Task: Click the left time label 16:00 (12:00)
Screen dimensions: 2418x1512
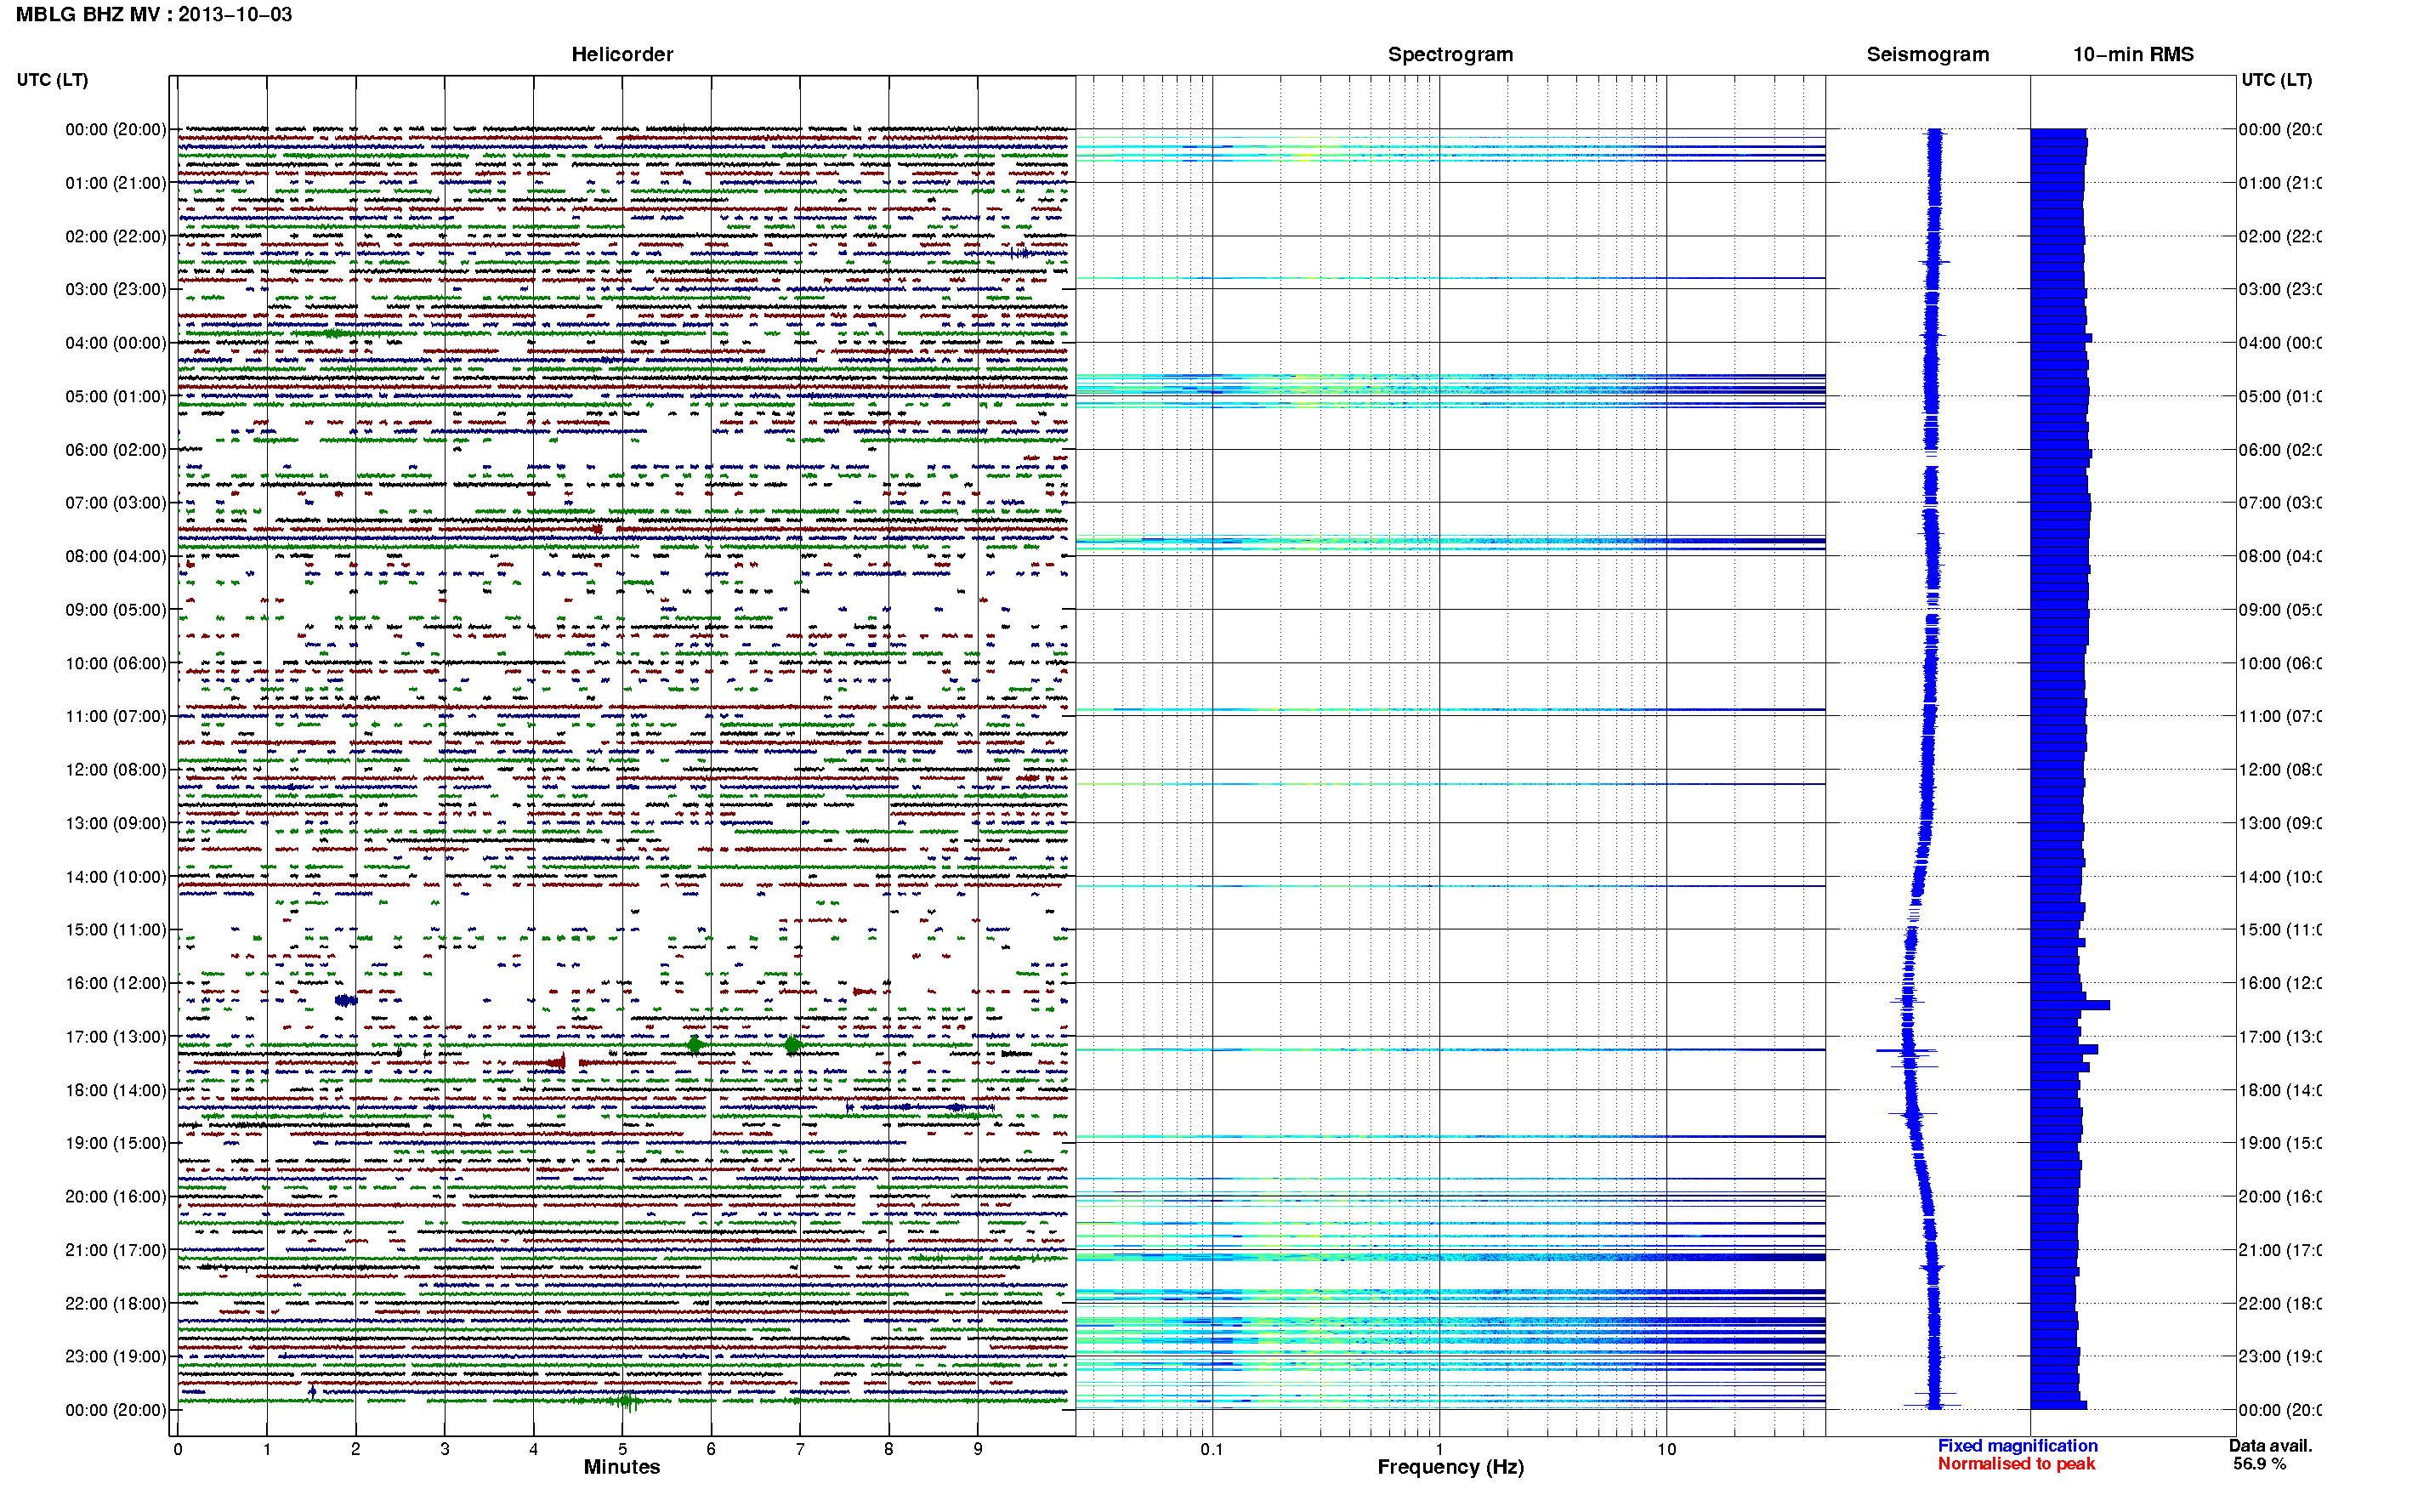Action: click(x=116, y=983)
